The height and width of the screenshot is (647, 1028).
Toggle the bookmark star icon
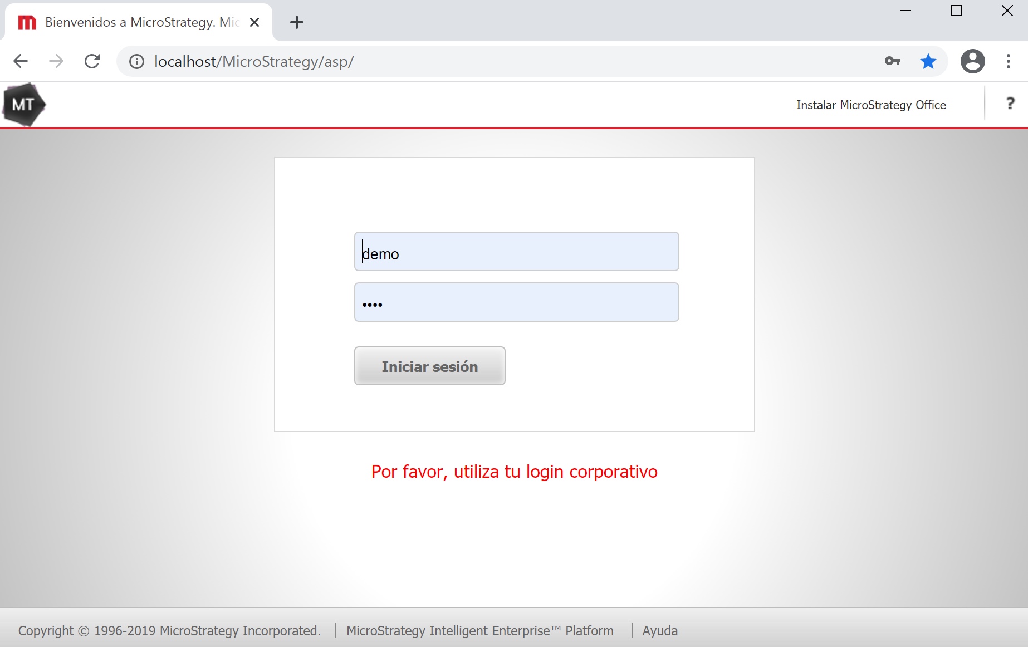928,61
